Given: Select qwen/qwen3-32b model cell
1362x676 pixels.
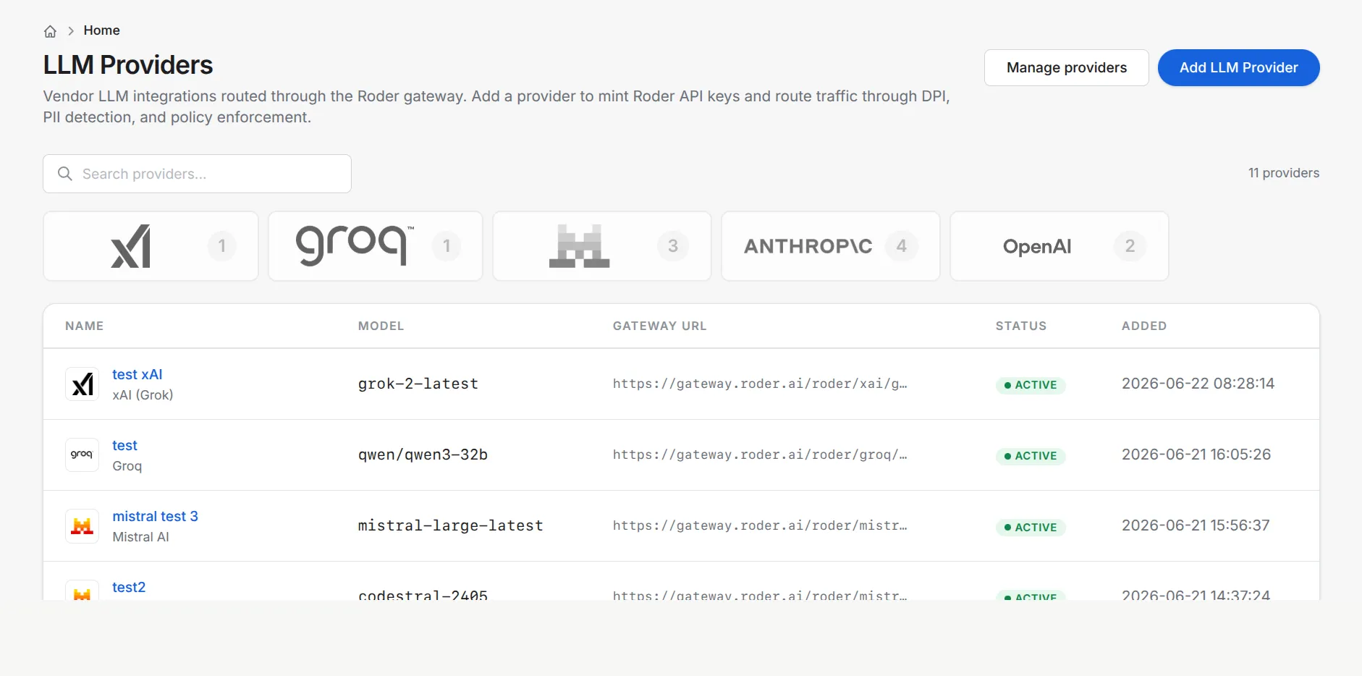Looking at the screenshot, I should click(423, 455).
